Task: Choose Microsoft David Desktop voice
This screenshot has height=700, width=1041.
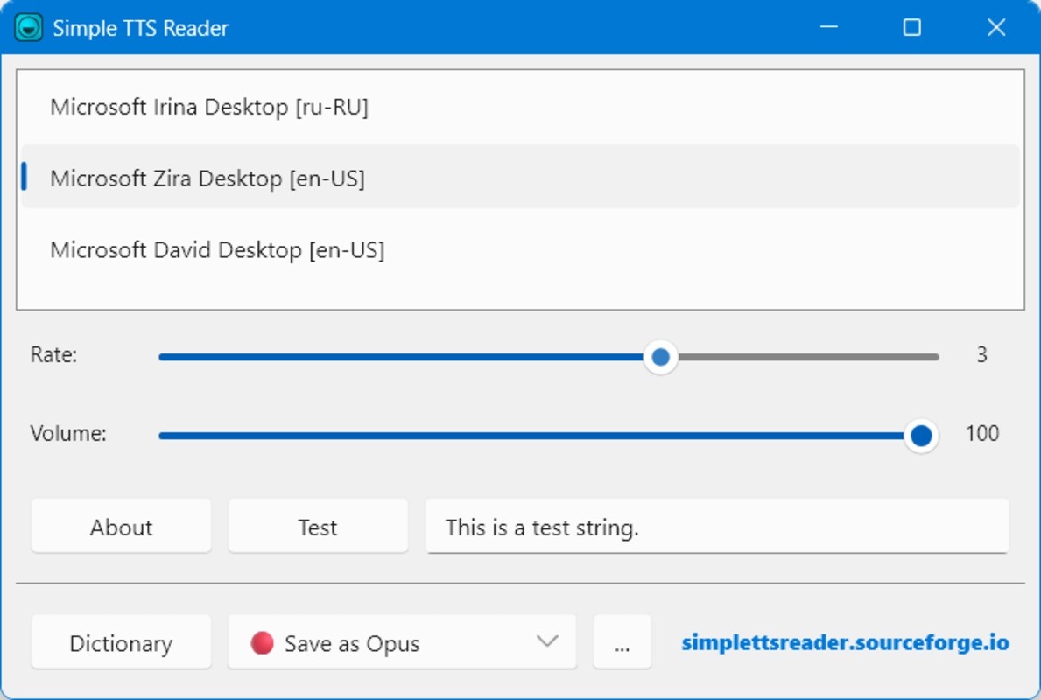Action: coord(217,250)
